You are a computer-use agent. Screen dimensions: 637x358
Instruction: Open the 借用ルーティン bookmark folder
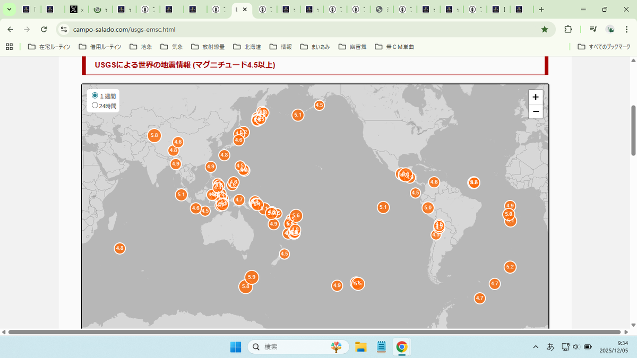100,47
